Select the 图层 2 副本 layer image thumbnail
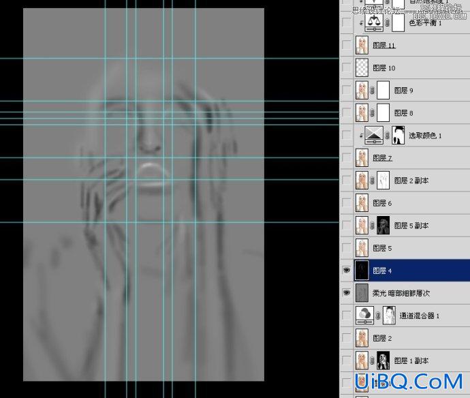The width and height of the screenshot is (470, 398). pyautogui.click(x=362, y=180)
